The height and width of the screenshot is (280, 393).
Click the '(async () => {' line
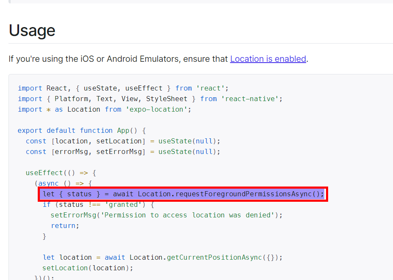[x=63, y=183]
